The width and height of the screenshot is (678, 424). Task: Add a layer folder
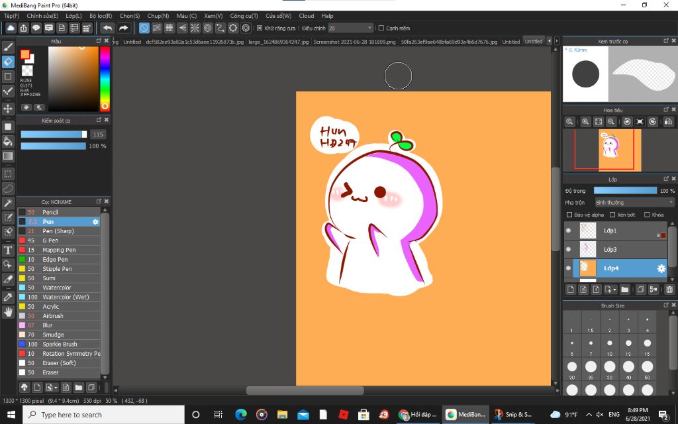pos(624,290)
